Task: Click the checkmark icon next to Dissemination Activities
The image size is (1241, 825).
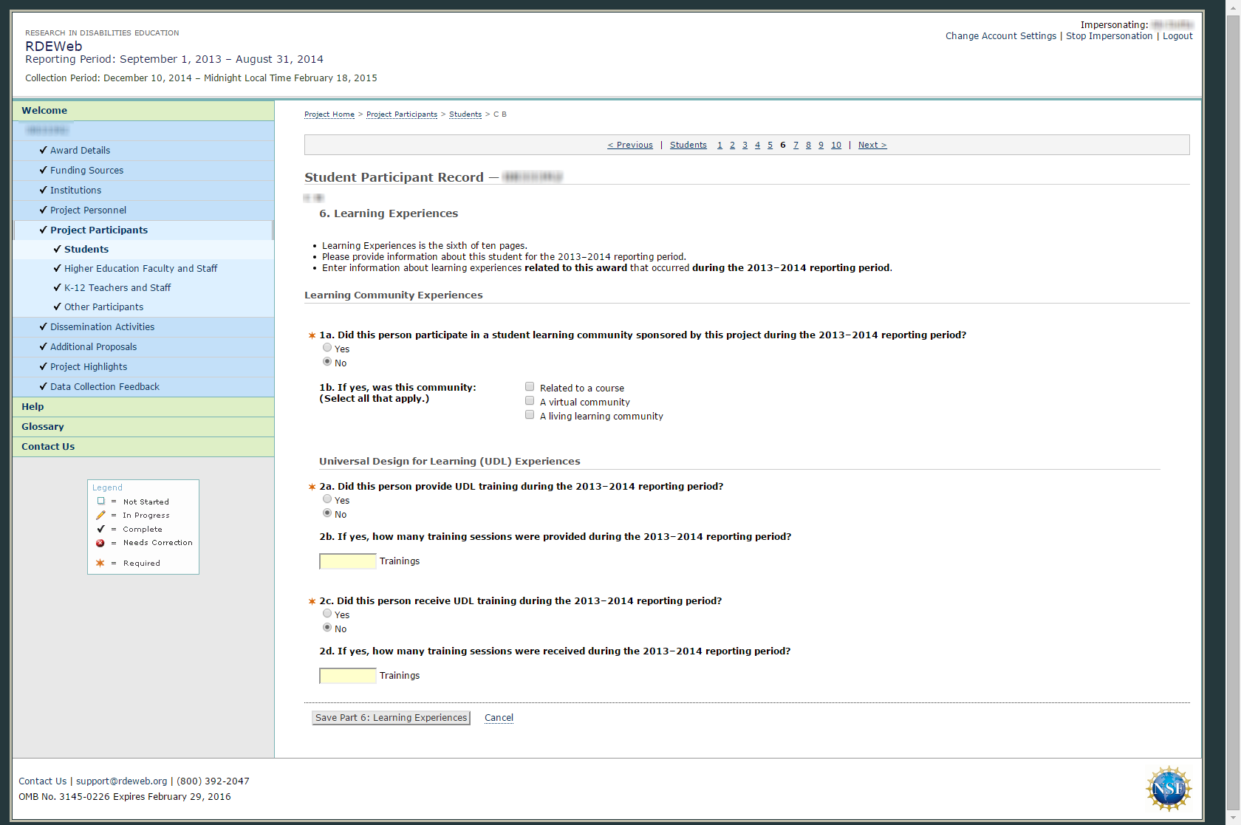Action: [x=43, y=326]
